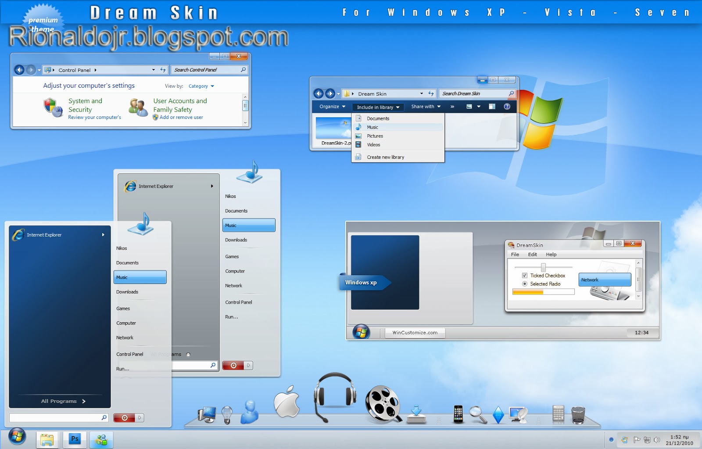Click the slider handle in DreamSkin

543,267
